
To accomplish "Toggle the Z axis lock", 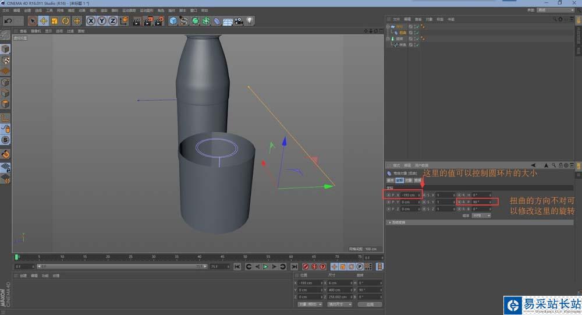I will pos(113,21).
